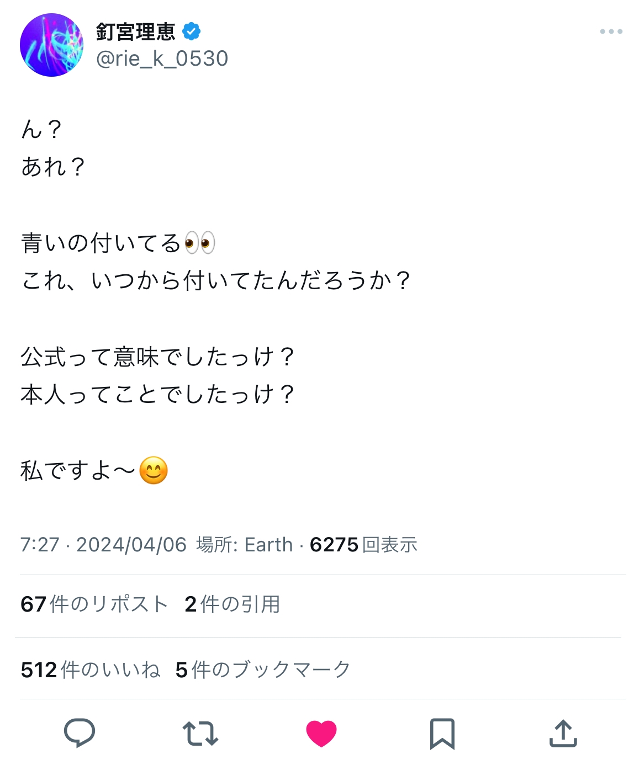The image size is (634, 765).
Task: View the 2件の引用 quotes list
Action: pyautogui.click(x=233, y=604)
